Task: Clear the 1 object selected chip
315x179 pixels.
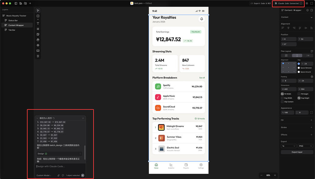Action: (x=83, y=175)
